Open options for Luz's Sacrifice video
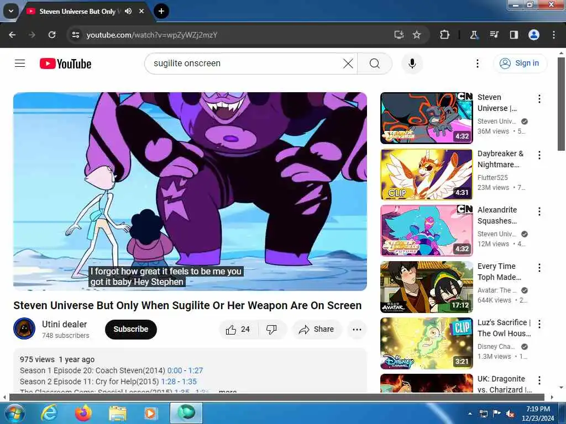 click(x=539, y=324)
